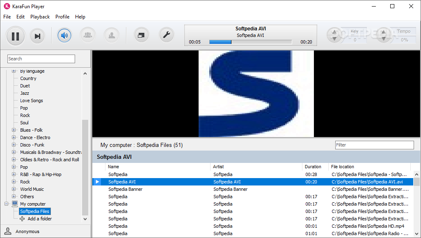The height and width of the screenshot is (238, 421).
Task: Click the Anonymous user profile icon
Action: tap(8, 231)
